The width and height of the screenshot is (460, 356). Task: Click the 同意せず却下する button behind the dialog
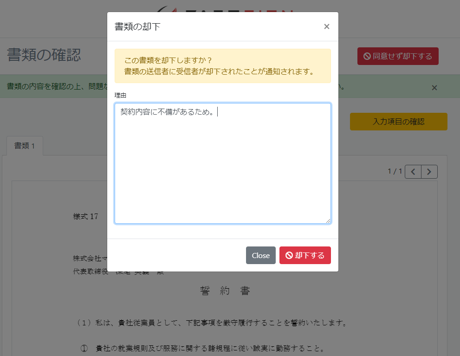398,56
